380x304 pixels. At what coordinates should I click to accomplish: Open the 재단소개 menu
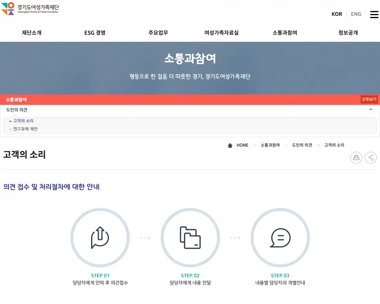pyautogui.click(x=31, y=33)
